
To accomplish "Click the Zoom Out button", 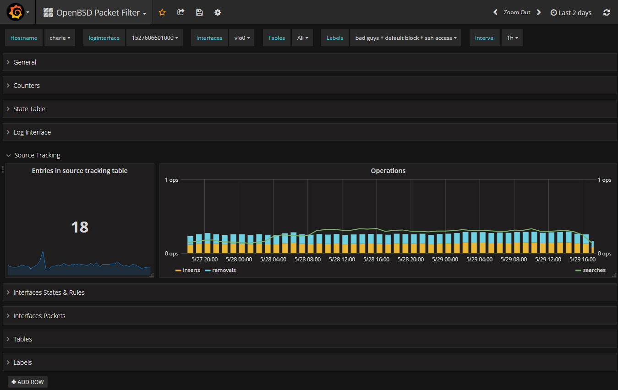I will 517,12.
